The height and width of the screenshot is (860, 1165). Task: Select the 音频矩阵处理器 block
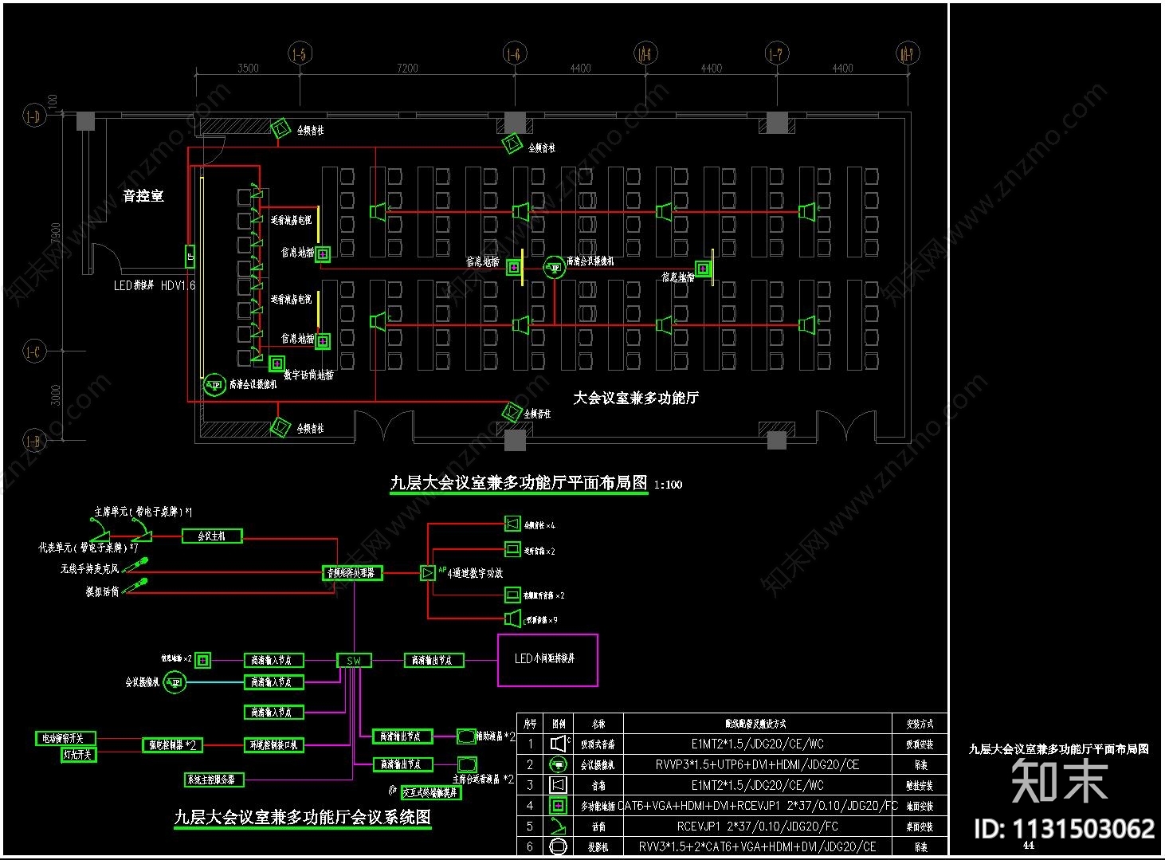tap(352, 572)
